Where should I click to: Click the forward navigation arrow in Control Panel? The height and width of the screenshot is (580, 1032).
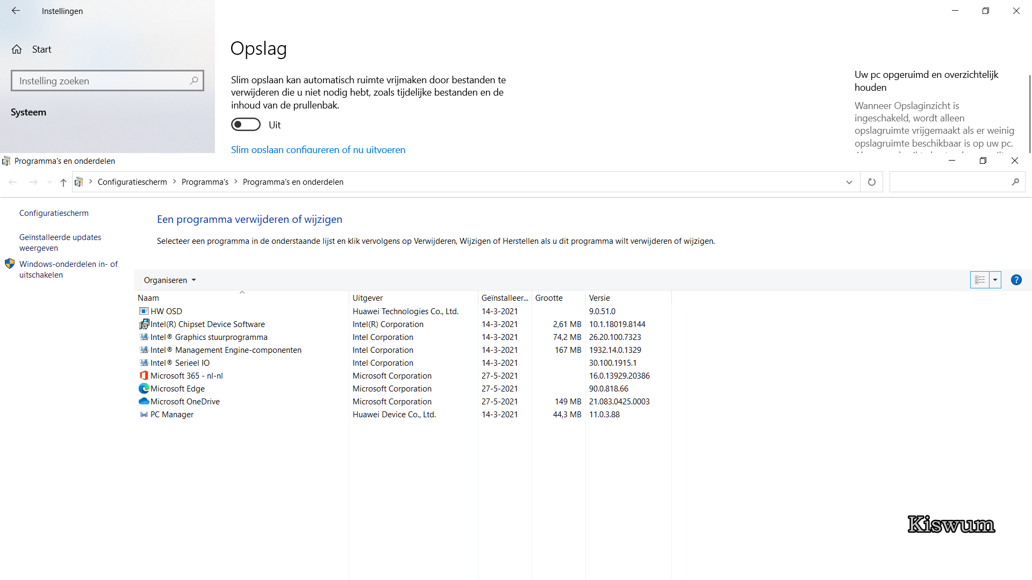(33, 182)
